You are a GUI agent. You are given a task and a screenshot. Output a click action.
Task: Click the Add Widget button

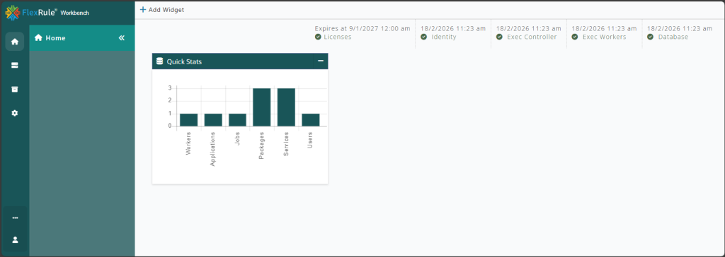pos(162,10)
